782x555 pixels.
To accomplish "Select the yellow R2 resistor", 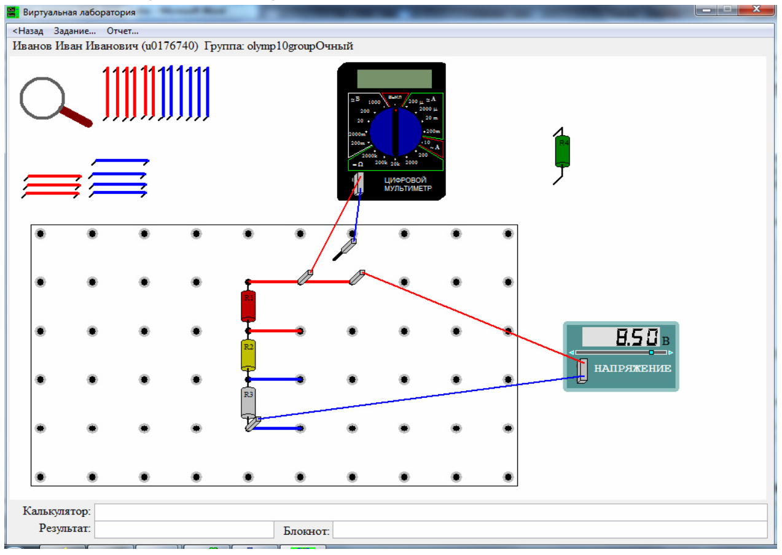I will (x=248, y=355).
